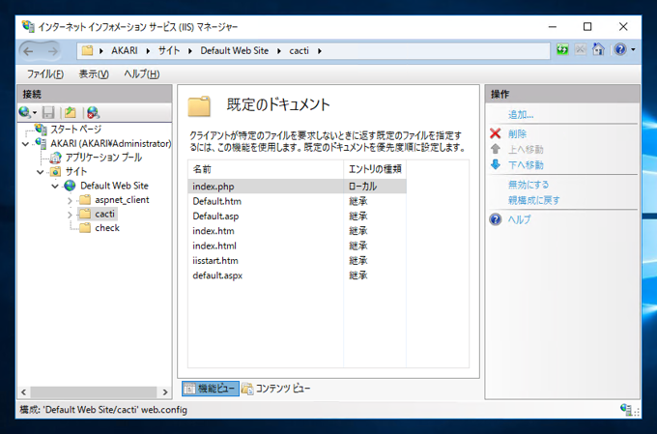This screenshot has height=434, width=657.
Task: Expand the サイト breadcrumb arrow
Action: (189, 51)
